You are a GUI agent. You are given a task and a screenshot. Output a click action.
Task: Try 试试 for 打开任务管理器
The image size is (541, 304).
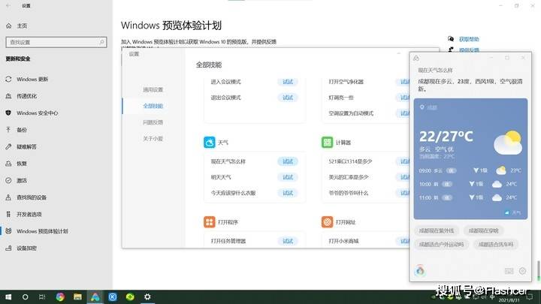tap(288, 241)
